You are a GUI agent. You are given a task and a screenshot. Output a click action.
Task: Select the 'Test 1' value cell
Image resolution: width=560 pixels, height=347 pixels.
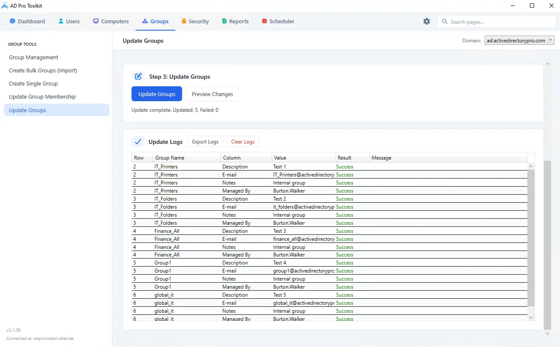coord(303,167)
